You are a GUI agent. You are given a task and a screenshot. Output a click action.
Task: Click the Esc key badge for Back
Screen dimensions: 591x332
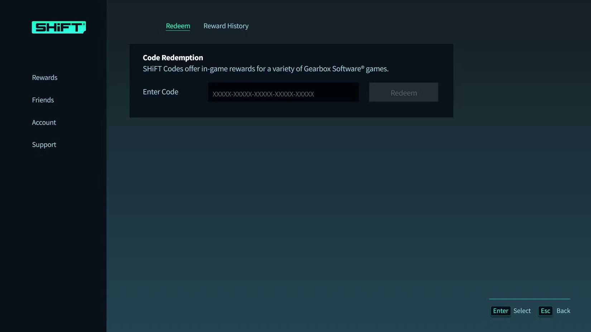point(545,311)
